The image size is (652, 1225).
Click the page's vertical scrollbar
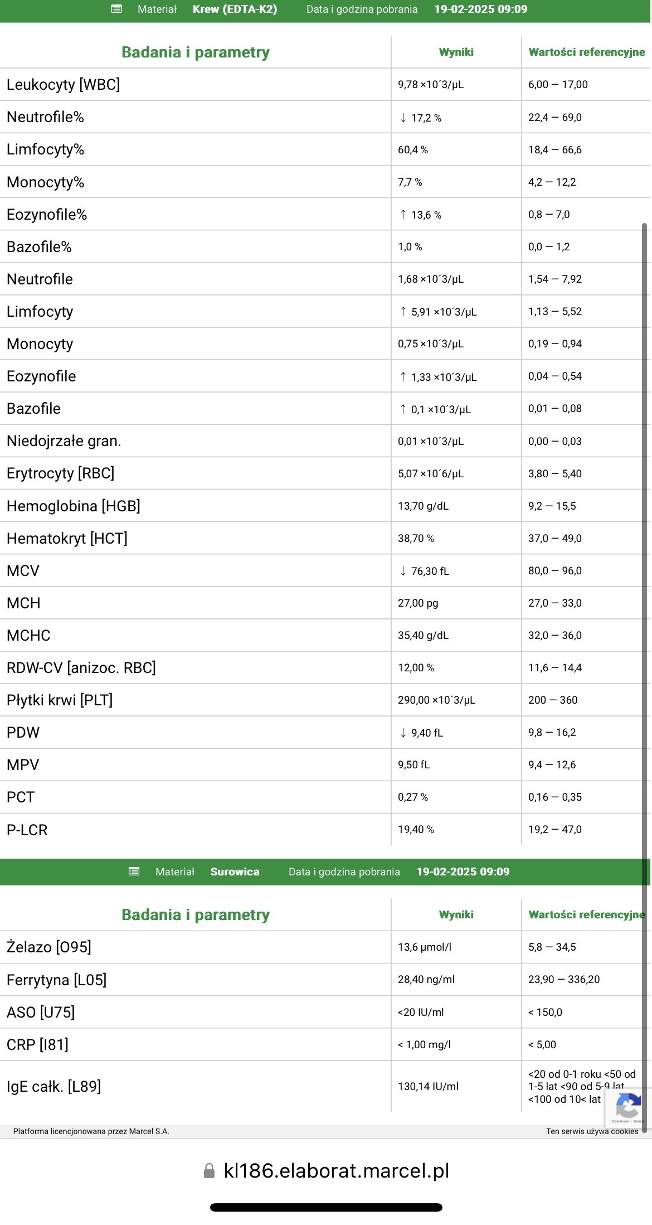(x=645, y=558)
